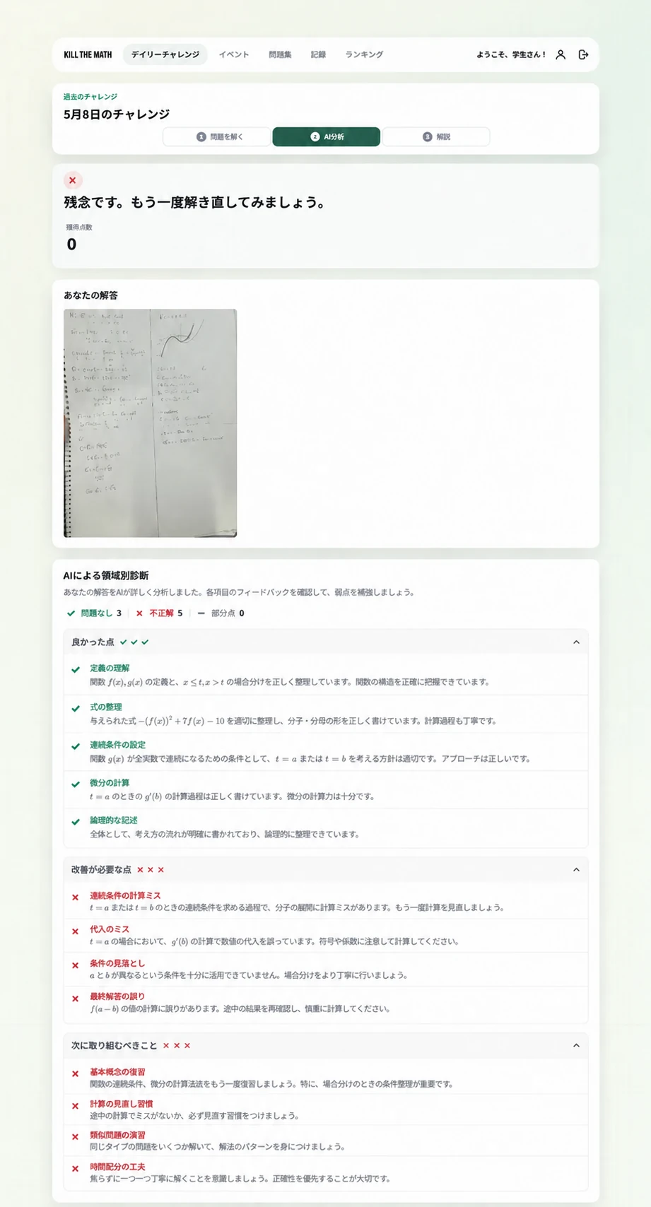651x1207 pixels.
Task: Click the check icon beside 定義の理解
Action: (76, 669)
